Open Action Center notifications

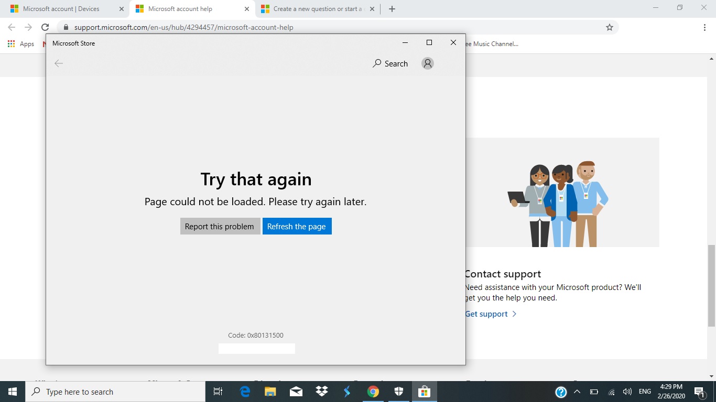click(x=700, y=392)
